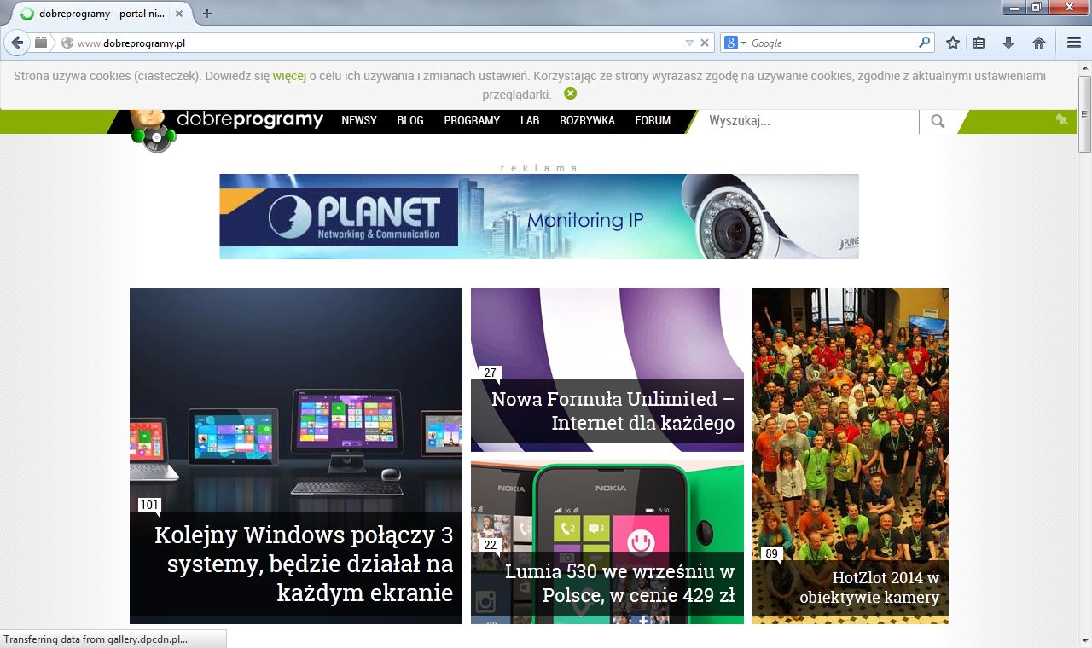Click the scrollbar down arrow
This screenshot has width=1092, height=648.
coord(1084,640)
